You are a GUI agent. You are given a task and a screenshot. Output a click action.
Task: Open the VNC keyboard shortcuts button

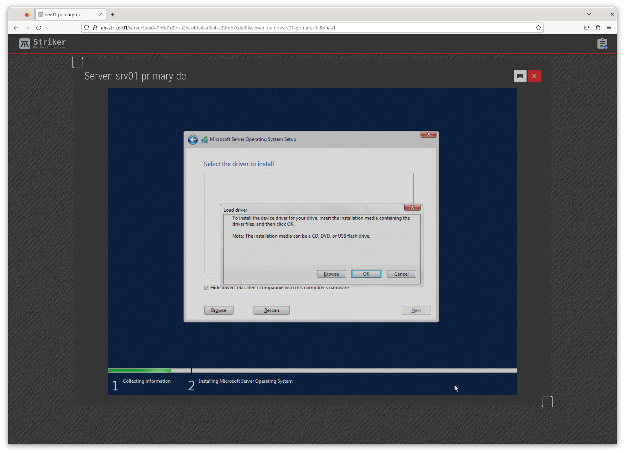tap(520, 76)
